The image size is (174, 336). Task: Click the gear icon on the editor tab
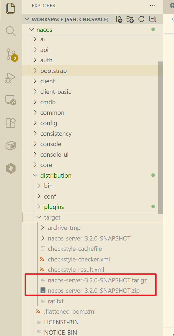171,5
